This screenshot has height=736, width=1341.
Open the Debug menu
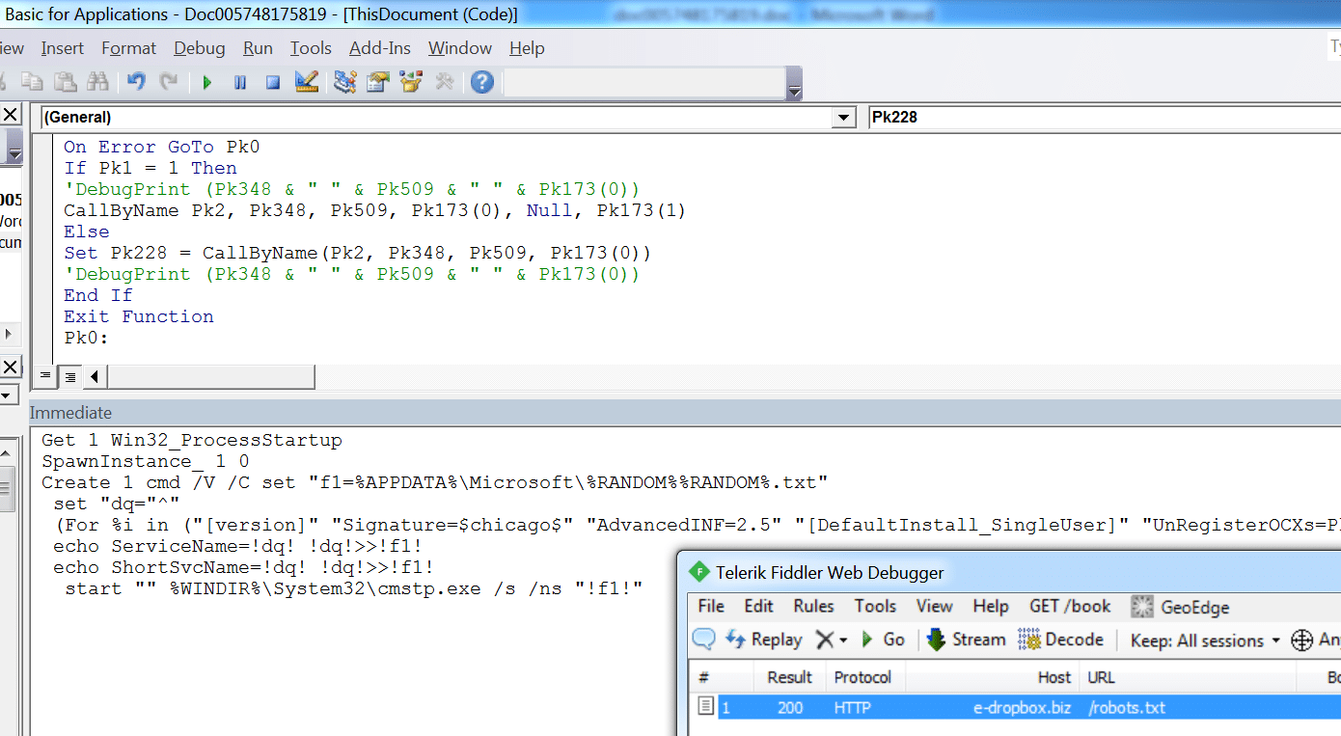point(200,48)
